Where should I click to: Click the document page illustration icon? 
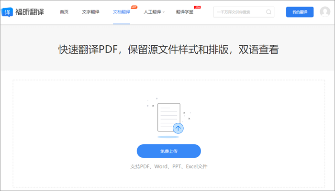pos(167,117)
